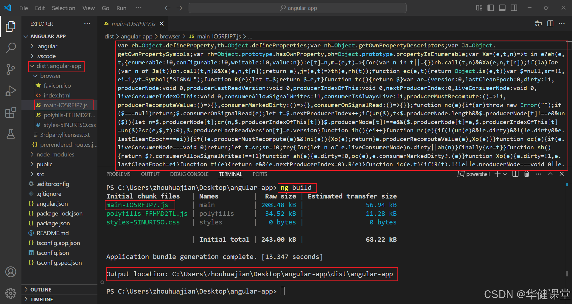Show more menu bar items
This screenshot has height=304, width=572.
[x=139, y=8]
